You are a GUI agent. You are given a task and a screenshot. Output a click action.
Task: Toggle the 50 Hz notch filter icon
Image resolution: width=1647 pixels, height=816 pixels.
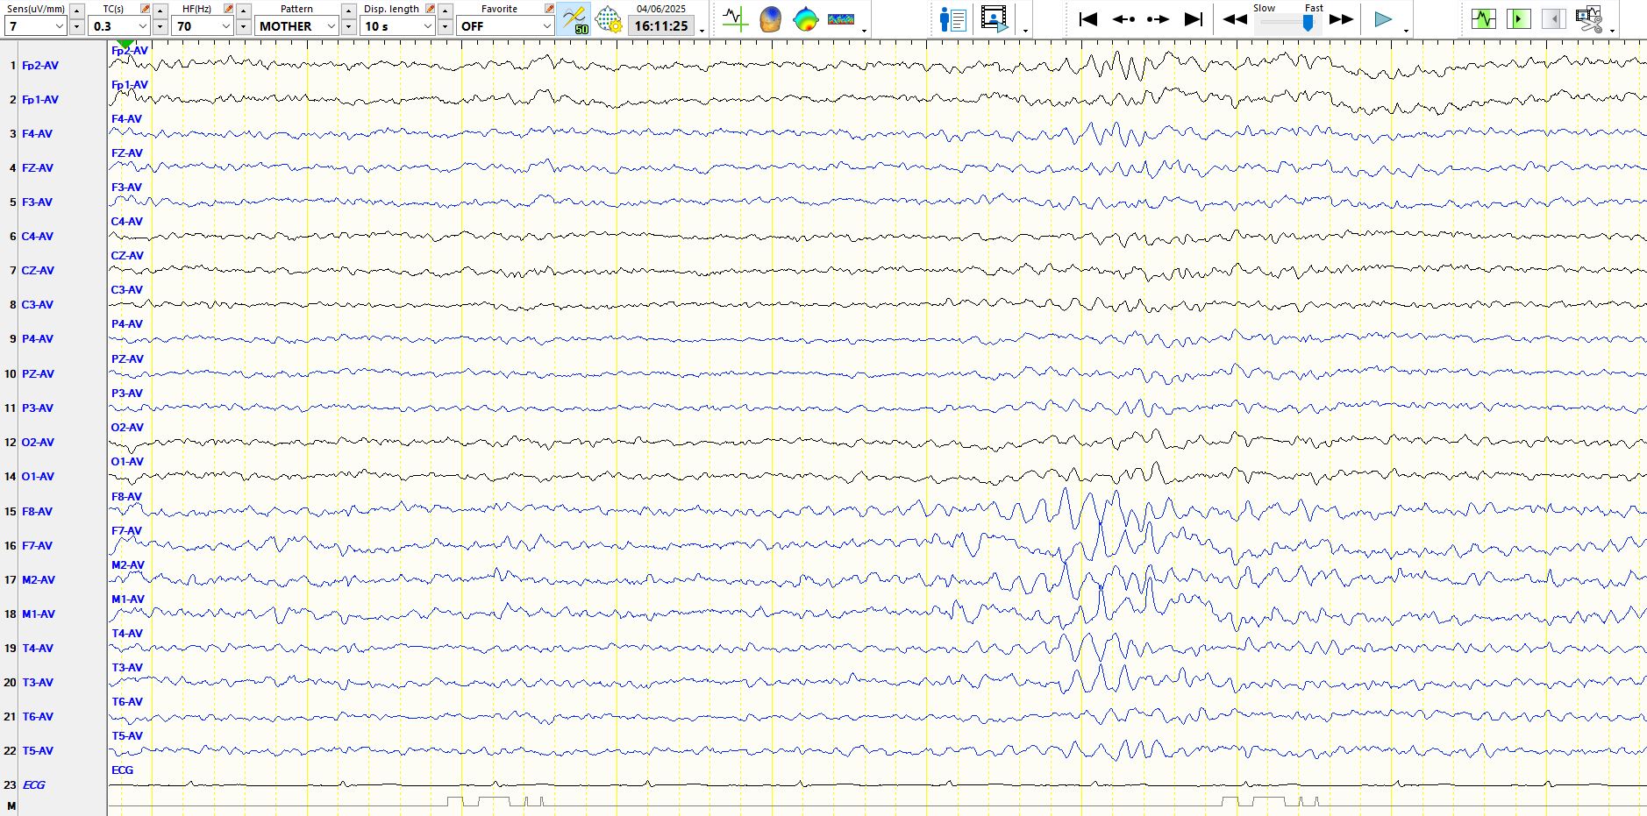click(574, 19)
